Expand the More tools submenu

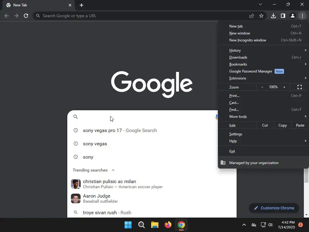pyautogui.click(x=263, y=117)
